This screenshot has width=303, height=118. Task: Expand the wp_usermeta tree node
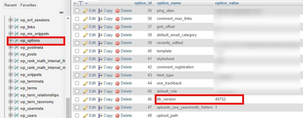pyautogui.click(x=10, y=109)
